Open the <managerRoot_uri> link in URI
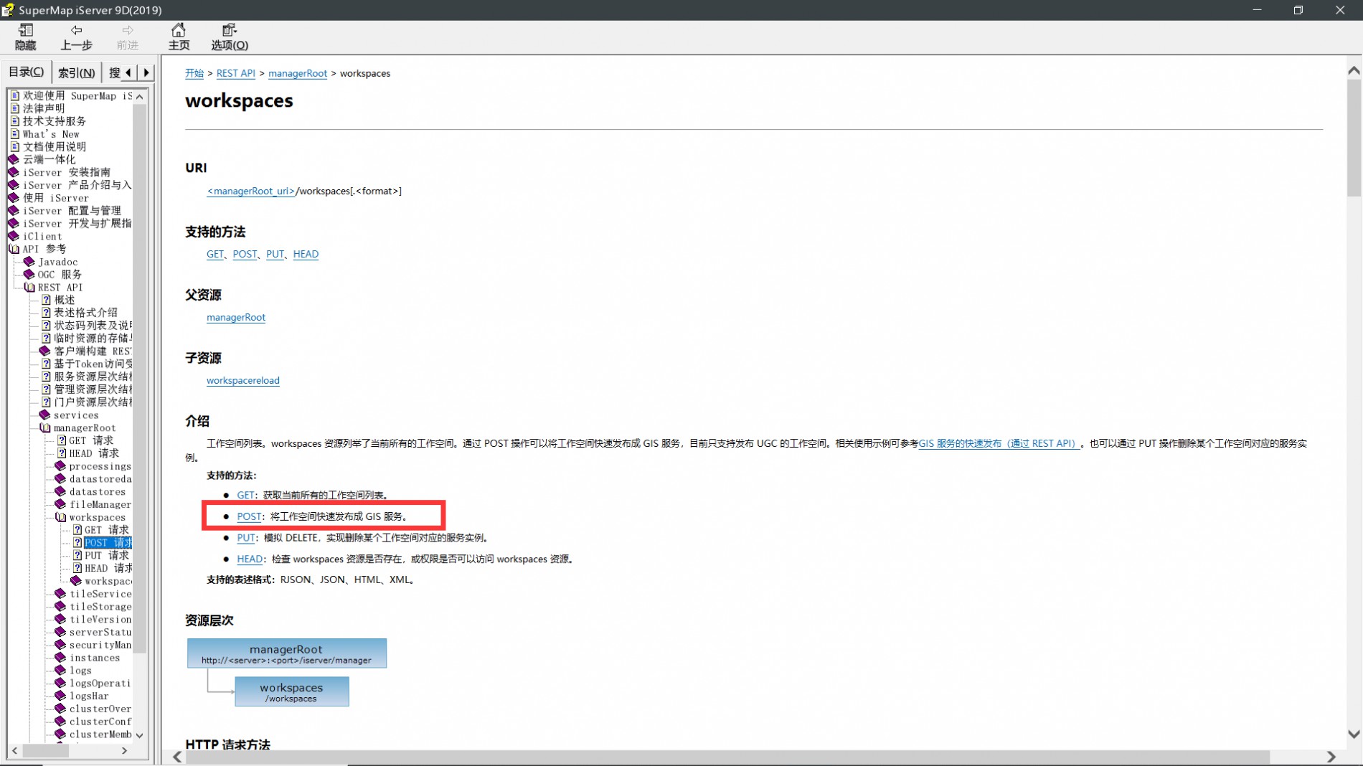Viewport: 1363px width, 766px height. point(250,191)
